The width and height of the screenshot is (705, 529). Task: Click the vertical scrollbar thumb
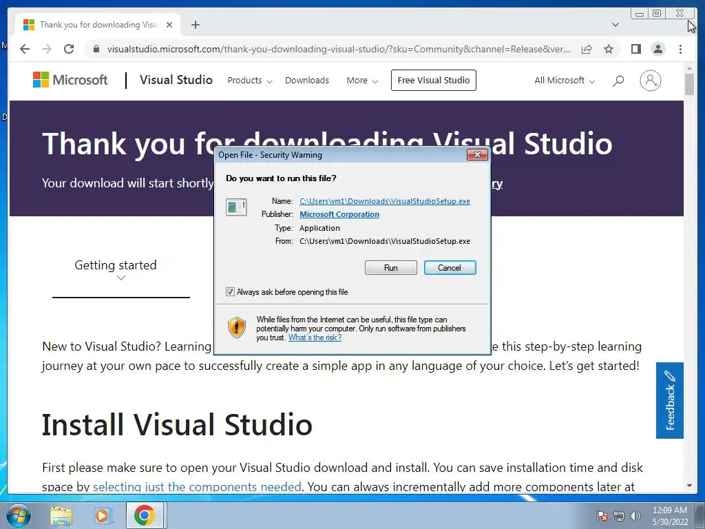[689, 84]
